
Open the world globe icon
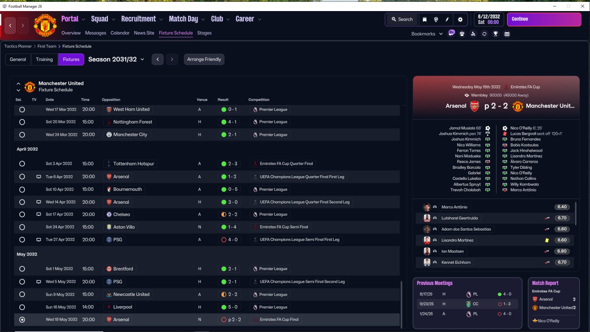point(436,19)
